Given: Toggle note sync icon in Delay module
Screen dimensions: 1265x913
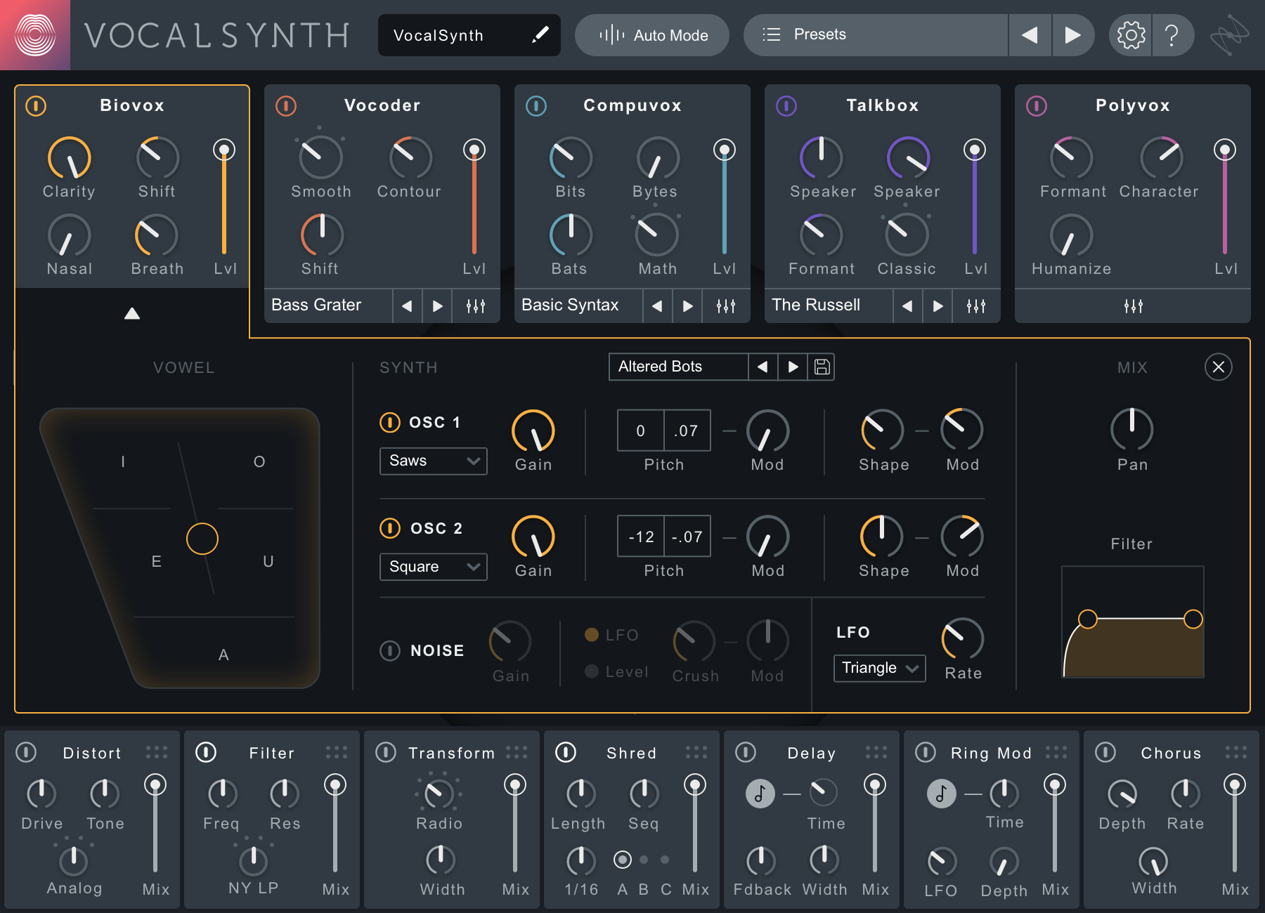Looking at the screenshot, I should [760, 794].
